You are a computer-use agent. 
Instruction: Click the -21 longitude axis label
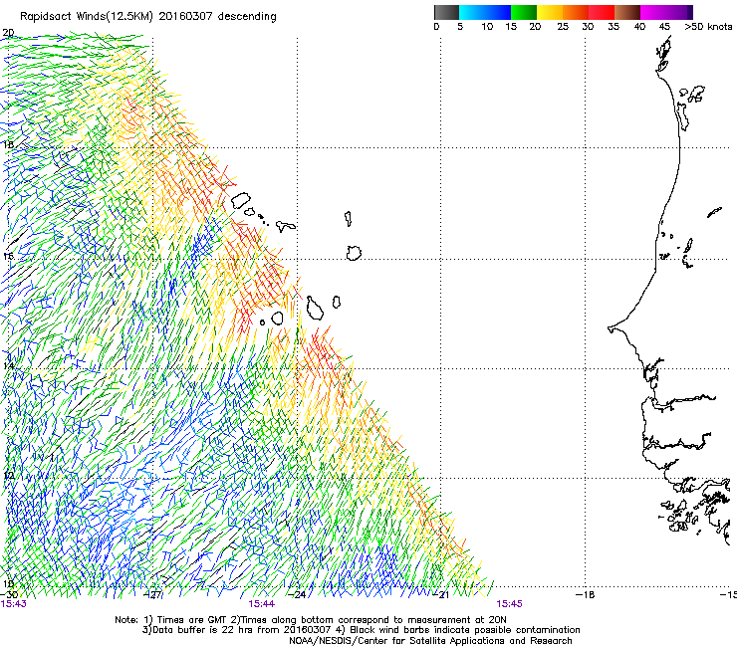tap(440, 595)
